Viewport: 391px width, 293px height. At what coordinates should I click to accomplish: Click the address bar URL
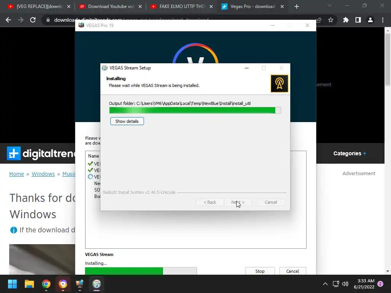pyautogui.click(x=131, y=20)
